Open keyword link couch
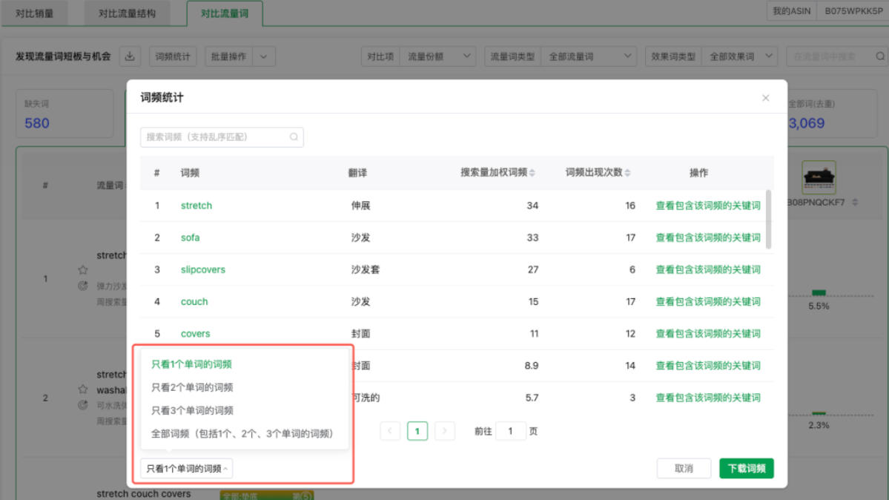 pyautogui.click(x=194, y=301)
